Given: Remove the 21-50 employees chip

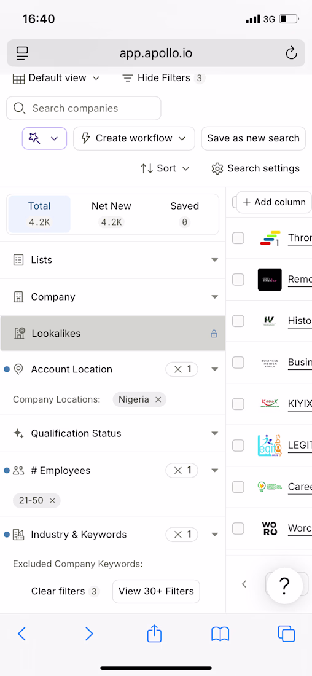Looking at the screenshot, I should pos(52,500).
